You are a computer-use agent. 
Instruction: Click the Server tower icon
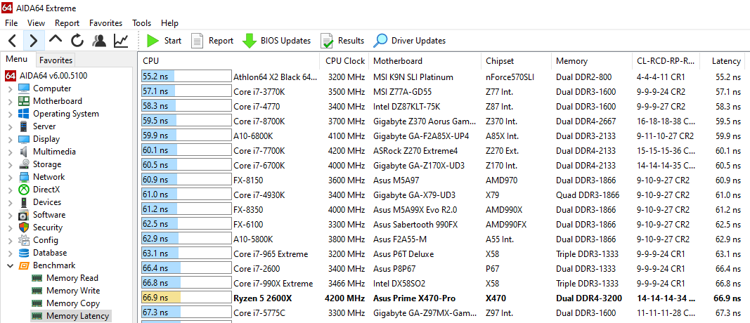coord(24,126)
